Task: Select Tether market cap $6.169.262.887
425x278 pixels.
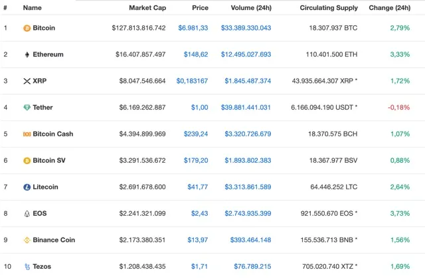Action: pyautogui.click(x=143, y=107)
